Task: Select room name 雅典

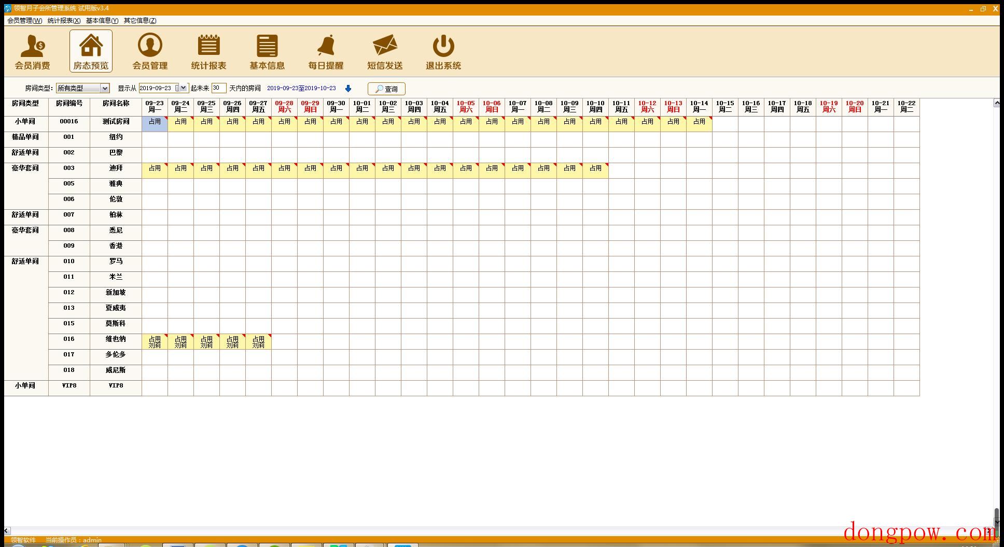Action: (116, 184)
